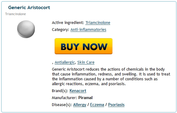Click the round pill product image

click(x=26, y=29)
